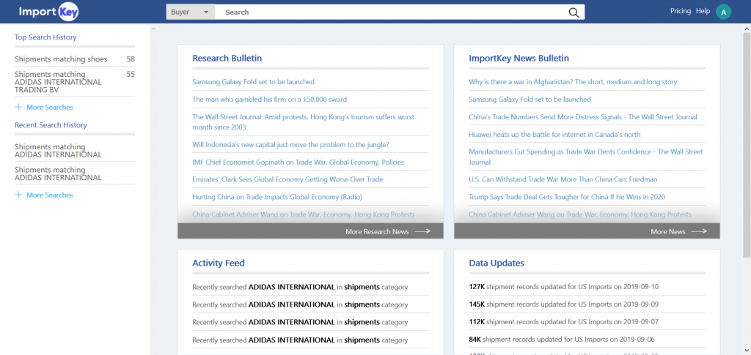Open Hong Kong tourism suffers article
This screenshot has height=355, width=751.
coord(303,122)
